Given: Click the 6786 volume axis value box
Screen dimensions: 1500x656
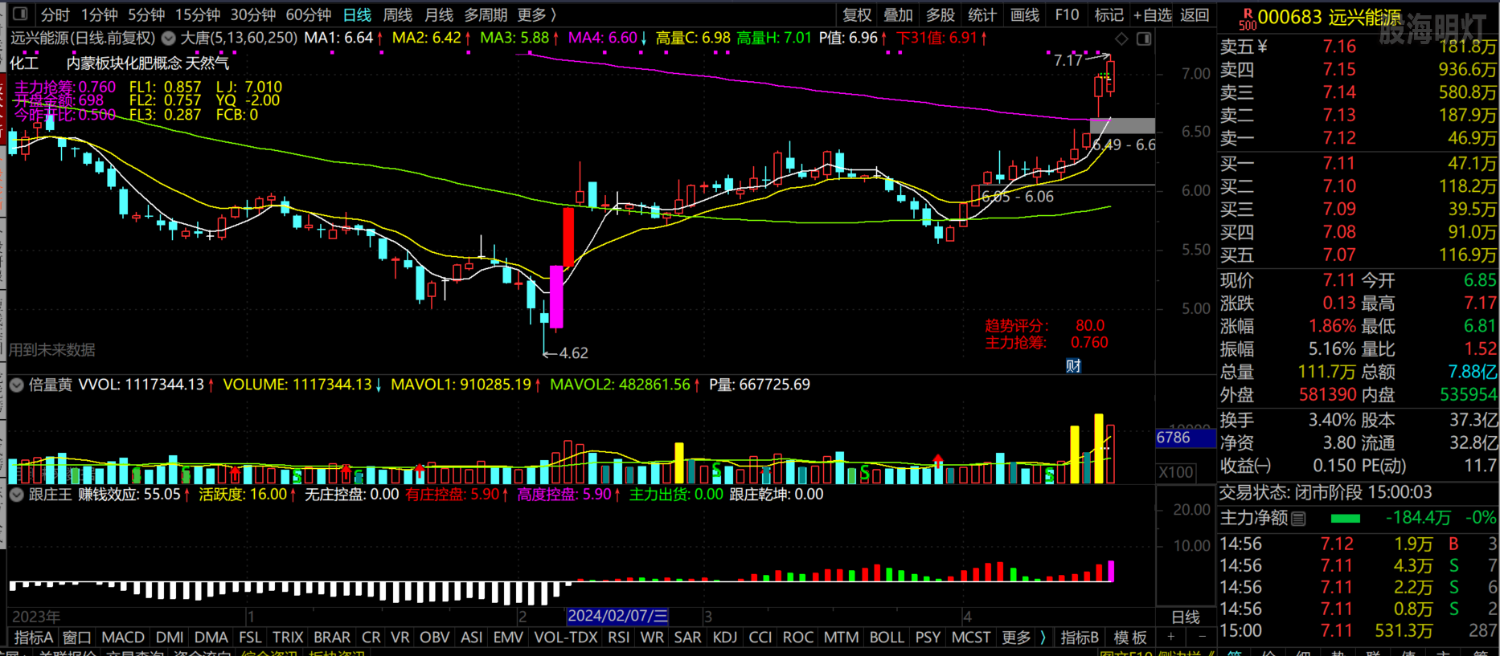Looking at the screenshot, I should pyautogui.click(x=1185, y=438).
